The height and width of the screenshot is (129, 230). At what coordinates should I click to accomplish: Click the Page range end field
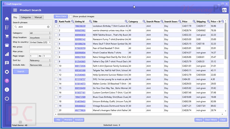click(47, 56)
